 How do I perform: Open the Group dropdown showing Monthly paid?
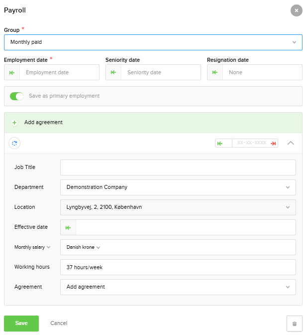(x=153, y=42)
